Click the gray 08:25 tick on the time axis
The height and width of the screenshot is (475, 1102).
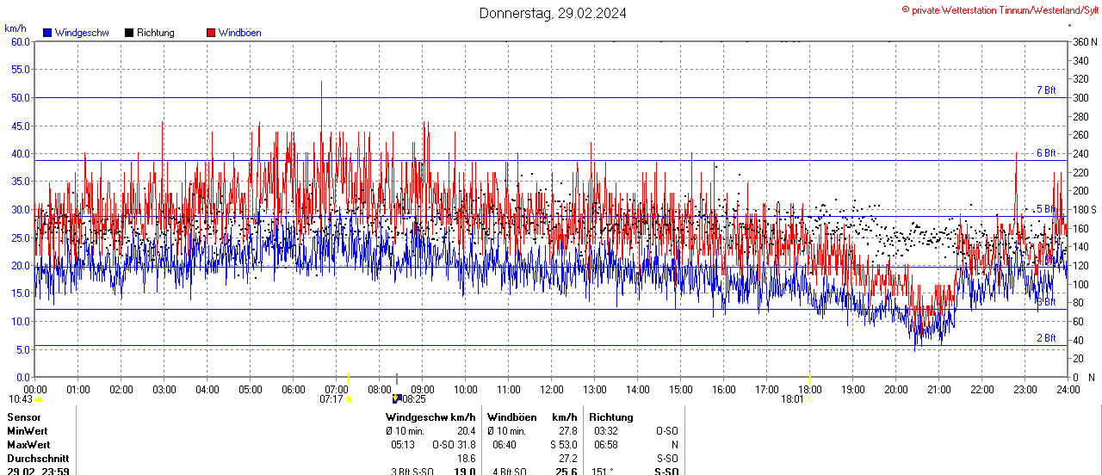pos(397,379)
